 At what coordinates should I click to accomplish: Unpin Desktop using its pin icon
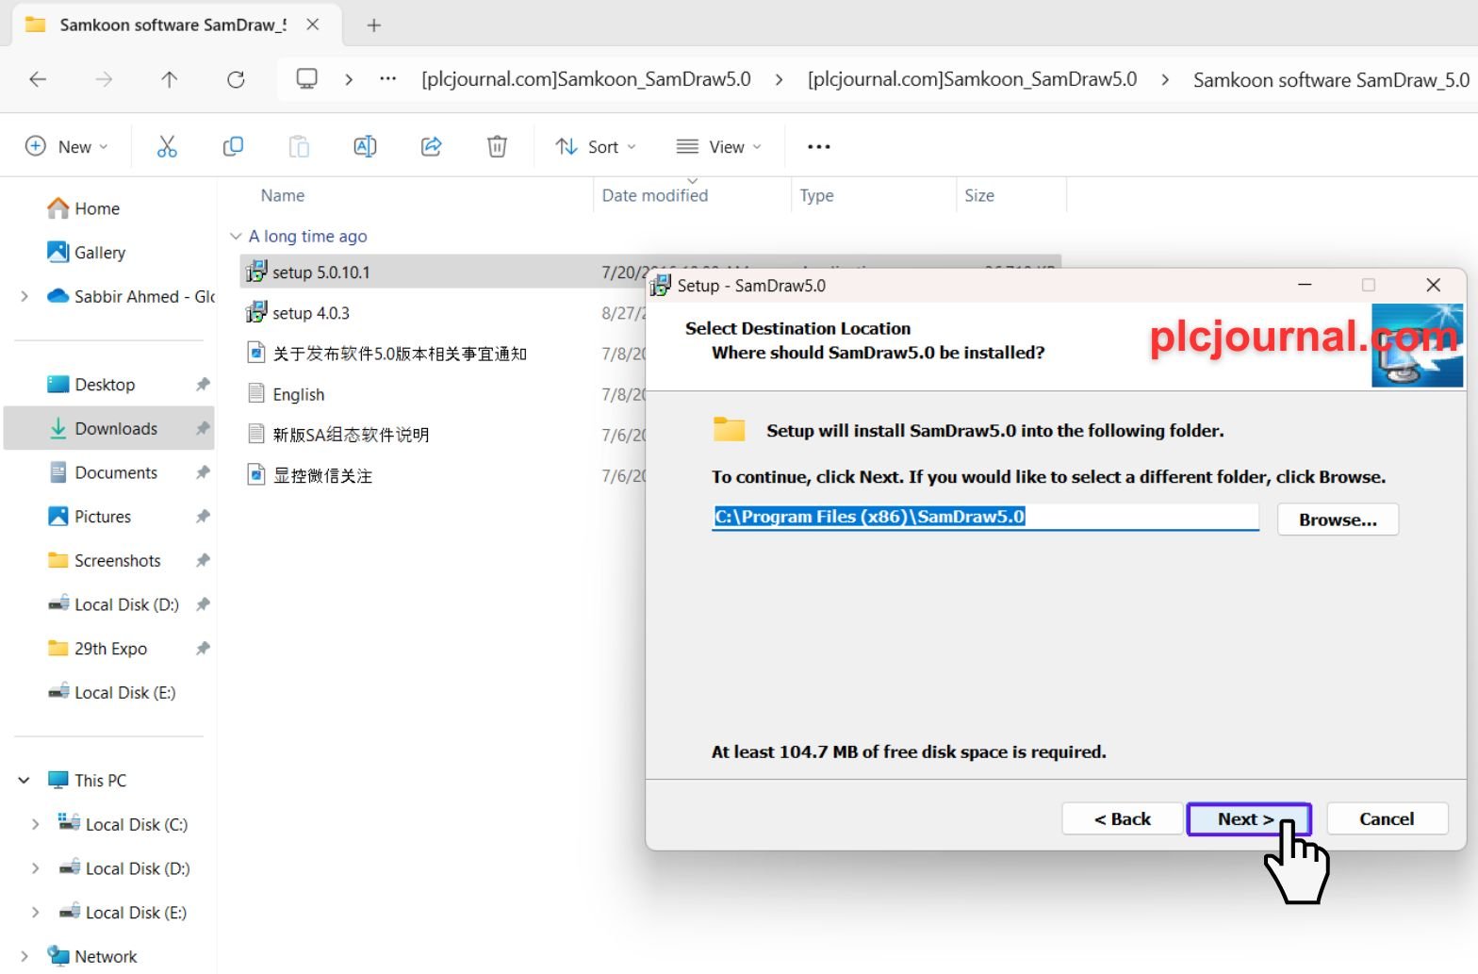coord(203,385)
